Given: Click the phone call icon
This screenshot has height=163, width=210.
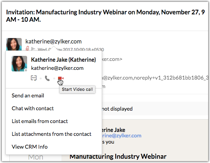Looking at the screenshot, I should click(x=47, y=78).
